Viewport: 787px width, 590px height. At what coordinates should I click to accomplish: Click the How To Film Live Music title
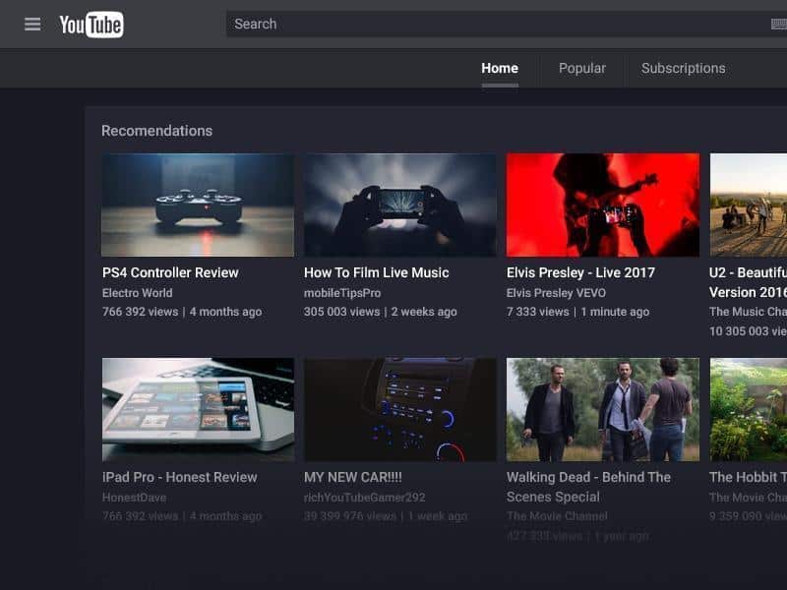tap(377, 273)
